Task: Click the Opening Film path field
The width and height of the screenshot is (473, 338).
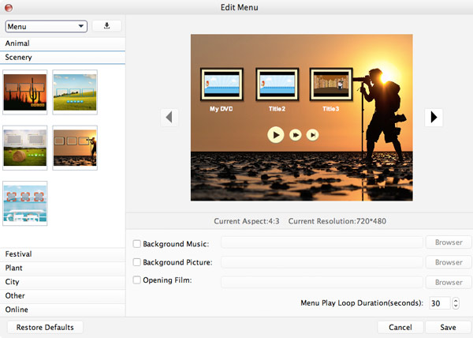Action: coord(322,283)
